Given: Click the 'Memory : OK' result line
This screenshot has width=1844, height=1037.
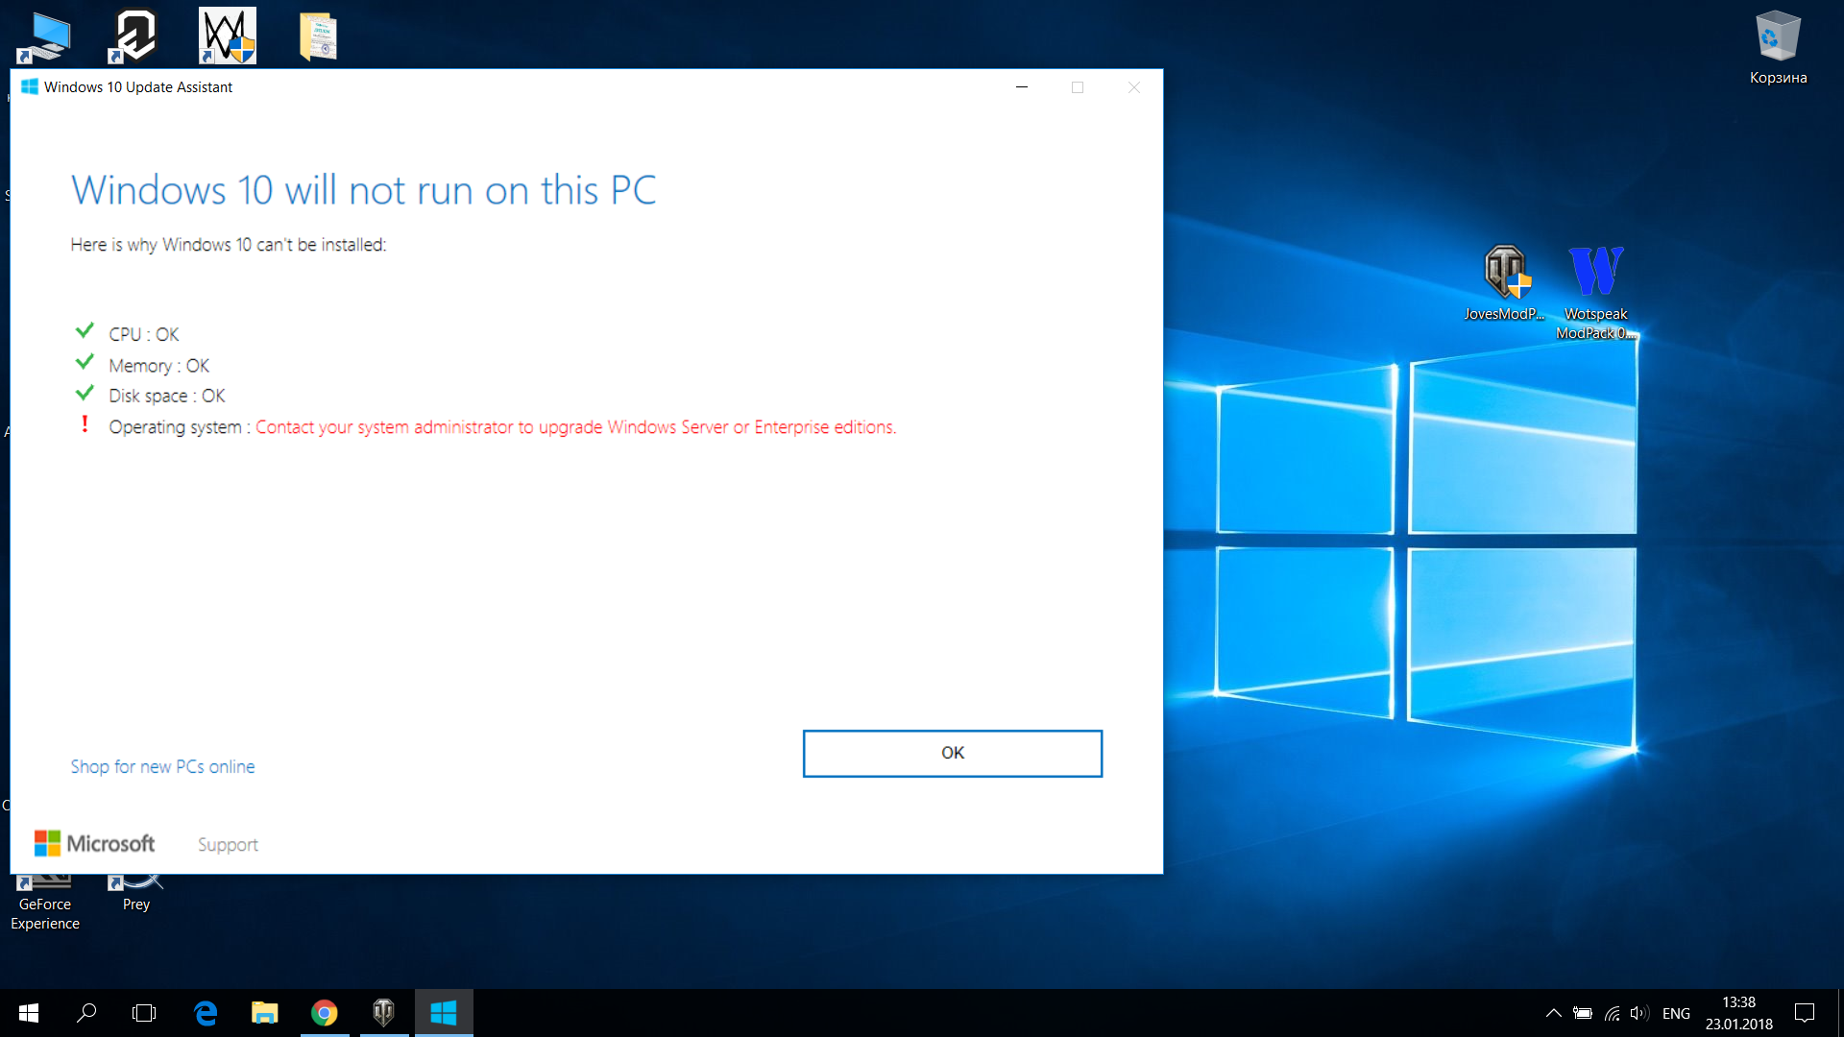Looking at the screenshot, I should click(x=158, y=366).
